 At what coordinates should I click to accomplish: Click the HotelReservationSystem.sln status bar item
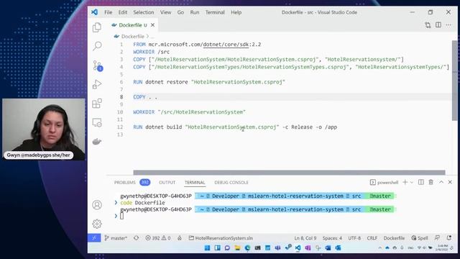tap(221, 238)
